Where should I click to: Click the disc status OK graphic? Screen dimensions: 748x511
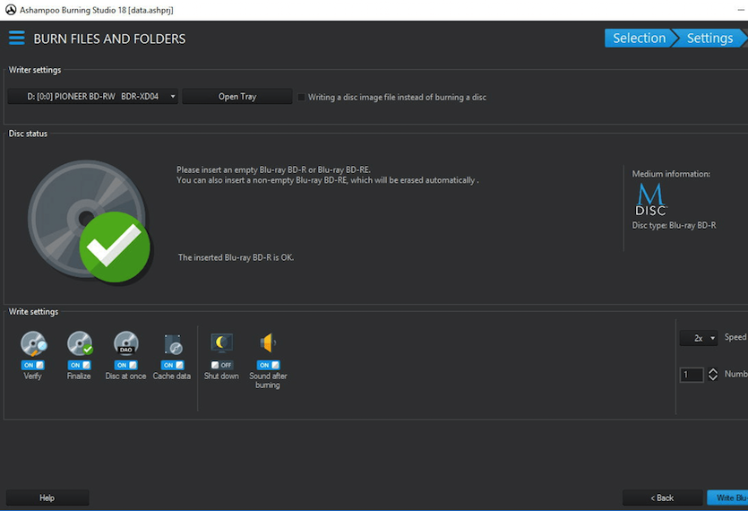(90, 221)
